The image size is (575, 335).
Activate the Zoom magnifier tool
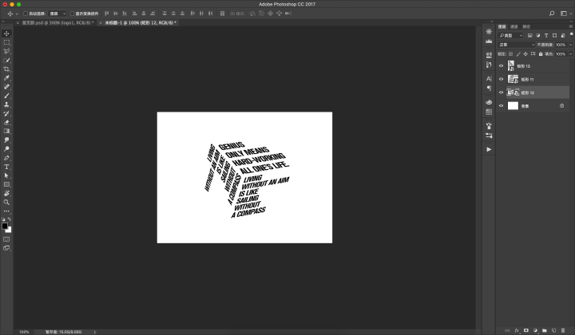(6, 202)
